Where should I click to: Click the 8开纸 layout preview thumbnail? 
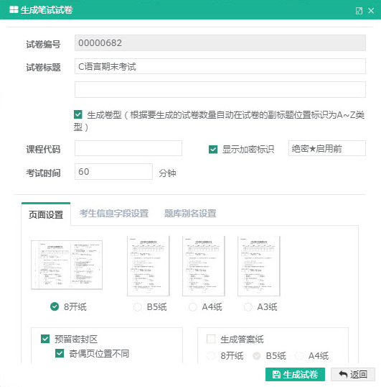(67, 265)
